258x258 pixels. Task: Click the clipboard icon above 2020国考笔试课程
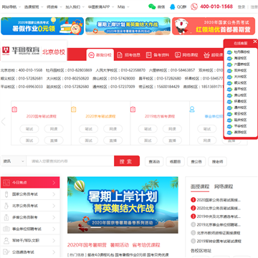pyautogui.click(x=14, y=110)
